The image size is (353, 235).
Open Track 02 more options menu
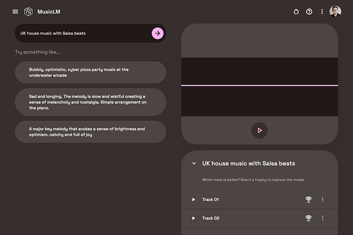[x=322, y=219]
